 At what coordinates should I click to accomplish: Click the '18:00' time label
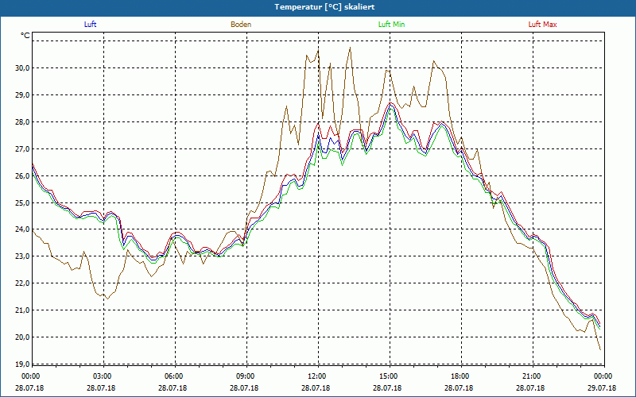tap(459, 376)
